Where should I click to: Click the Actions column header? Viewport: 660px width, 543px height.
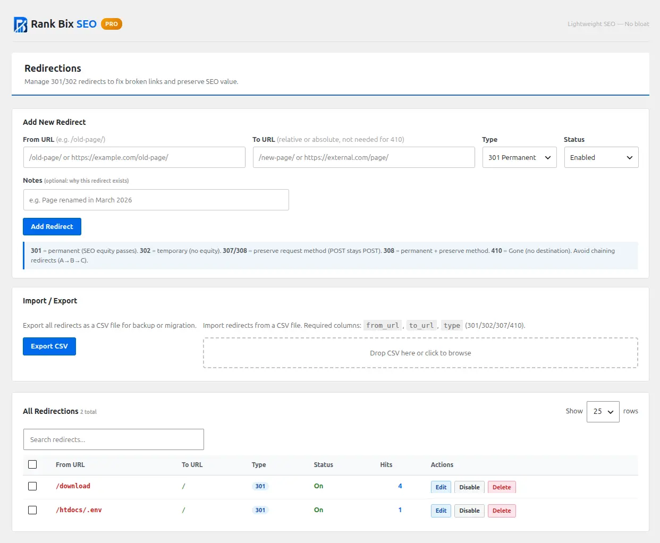(x=442, y=465)
